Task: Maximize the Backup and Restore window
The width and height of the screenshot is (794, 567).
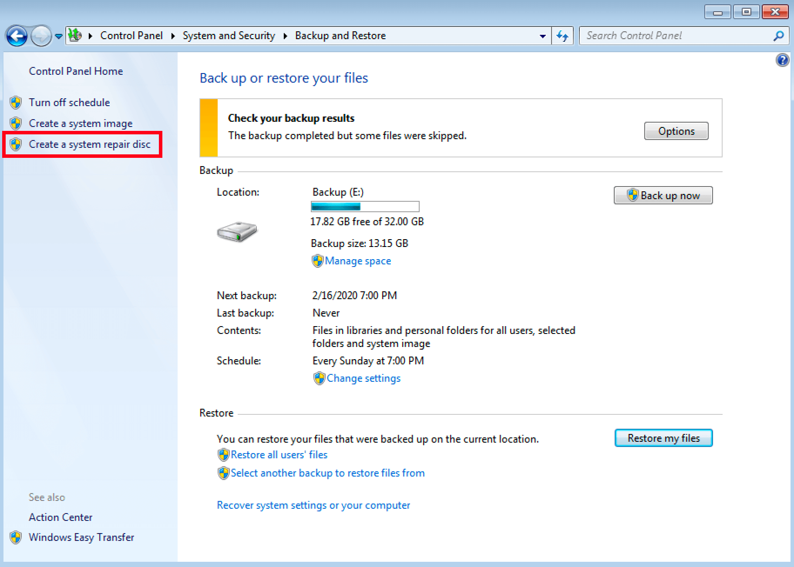Action: click(747, 12)
